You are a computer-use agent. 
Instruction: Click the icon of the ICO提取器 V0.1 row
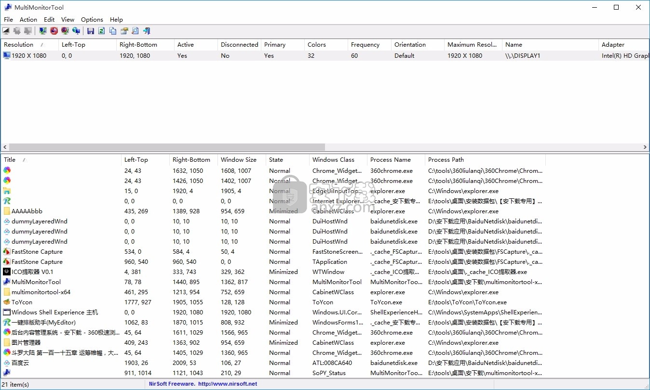click(7, 272)
